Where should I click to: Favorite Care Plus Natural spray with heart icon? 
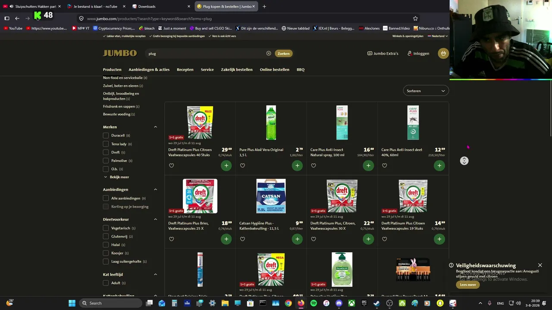[314, 165]
